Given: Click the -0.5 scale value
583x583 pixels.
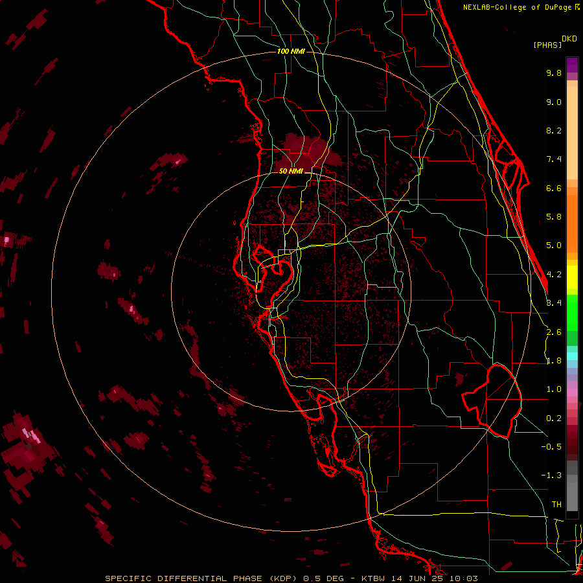Looking at the screenshot, I should [x=551, y=447].
